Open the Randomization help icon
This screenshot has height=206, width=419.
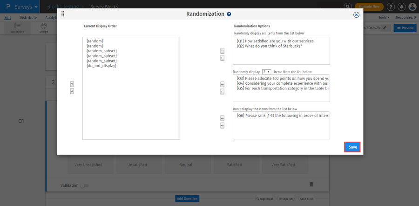(229, 14)
